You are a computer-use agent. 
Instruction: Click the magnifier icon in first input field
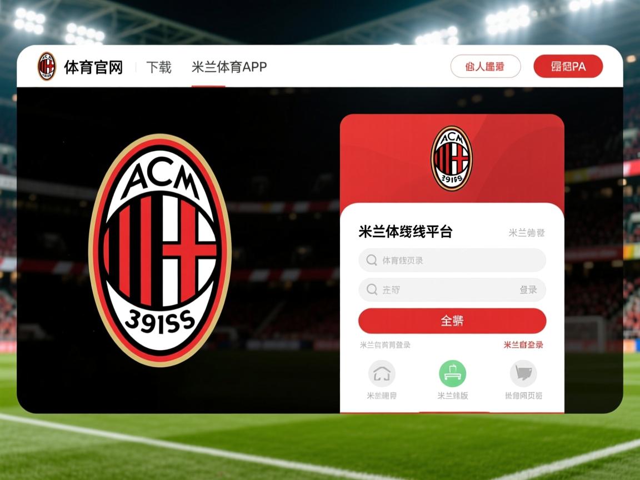coord(372,260)
